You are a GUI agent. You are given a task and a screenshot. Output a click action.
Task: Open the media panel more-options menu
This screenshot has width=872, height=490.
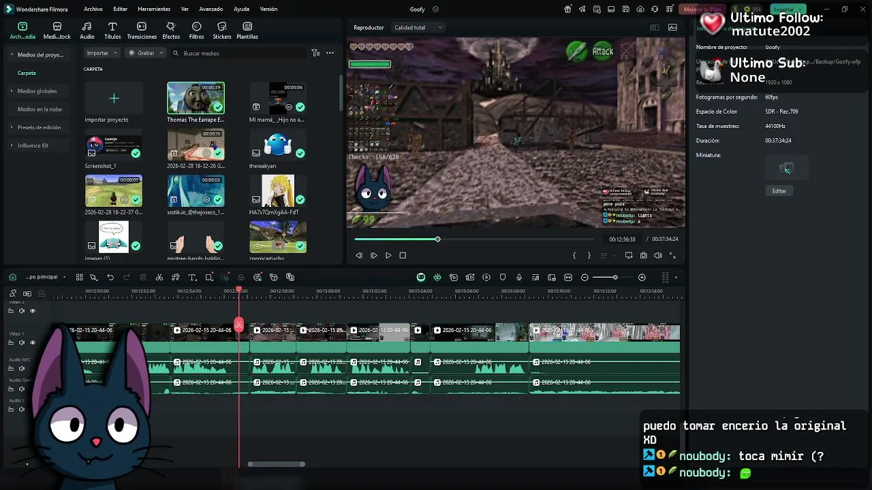pyautogui.click(x=330, y=53)
